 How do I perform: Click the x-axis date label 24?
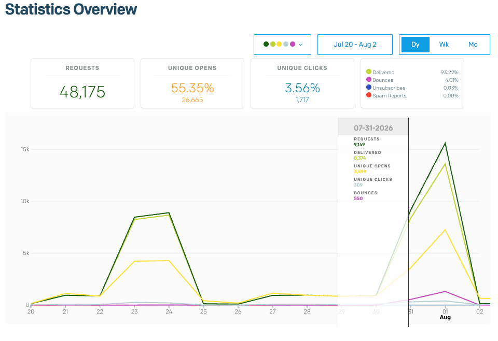[169, 311]
